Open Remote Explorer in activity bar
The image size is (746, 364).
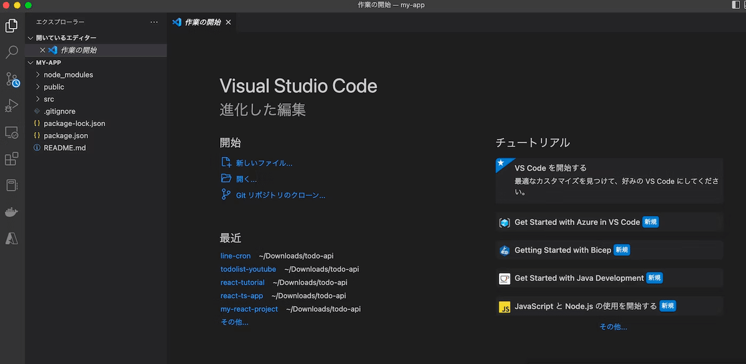pyautogui.click(x=12, y=132)
